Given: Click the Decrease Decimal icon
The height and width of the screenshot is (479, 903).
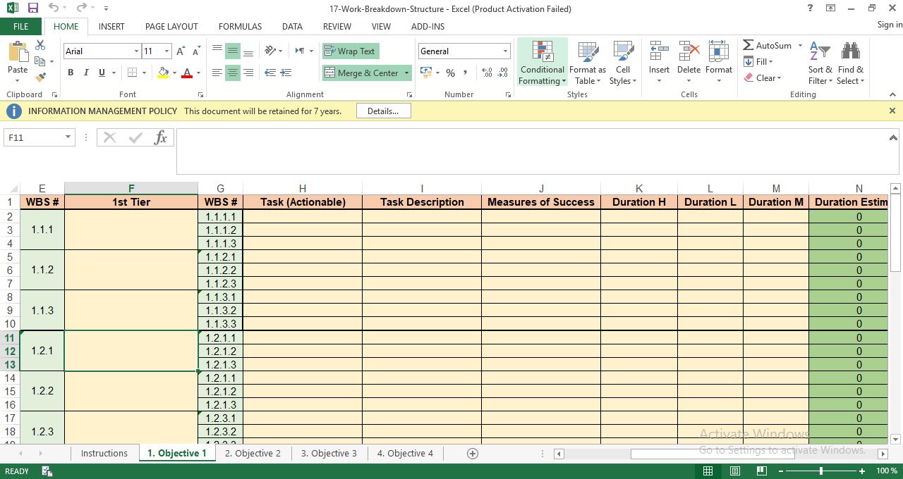Looking at the screenshot, I should click(x=503, y=73).
